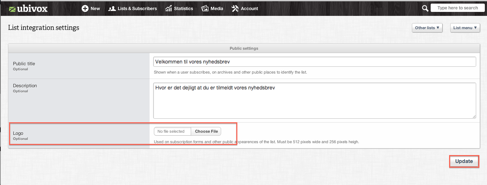Click into the top search field
The image size is (487, 185).
tap(457, 8)
